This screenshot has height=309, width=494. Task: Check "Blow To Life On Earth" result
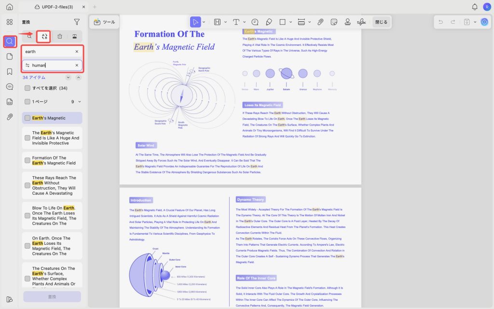tap(27, 216)
